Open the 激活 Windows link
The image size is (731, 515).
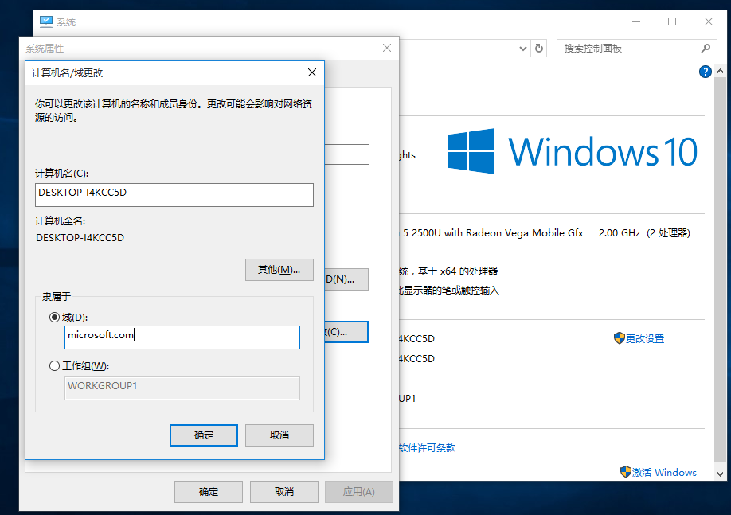pos(664,473)
